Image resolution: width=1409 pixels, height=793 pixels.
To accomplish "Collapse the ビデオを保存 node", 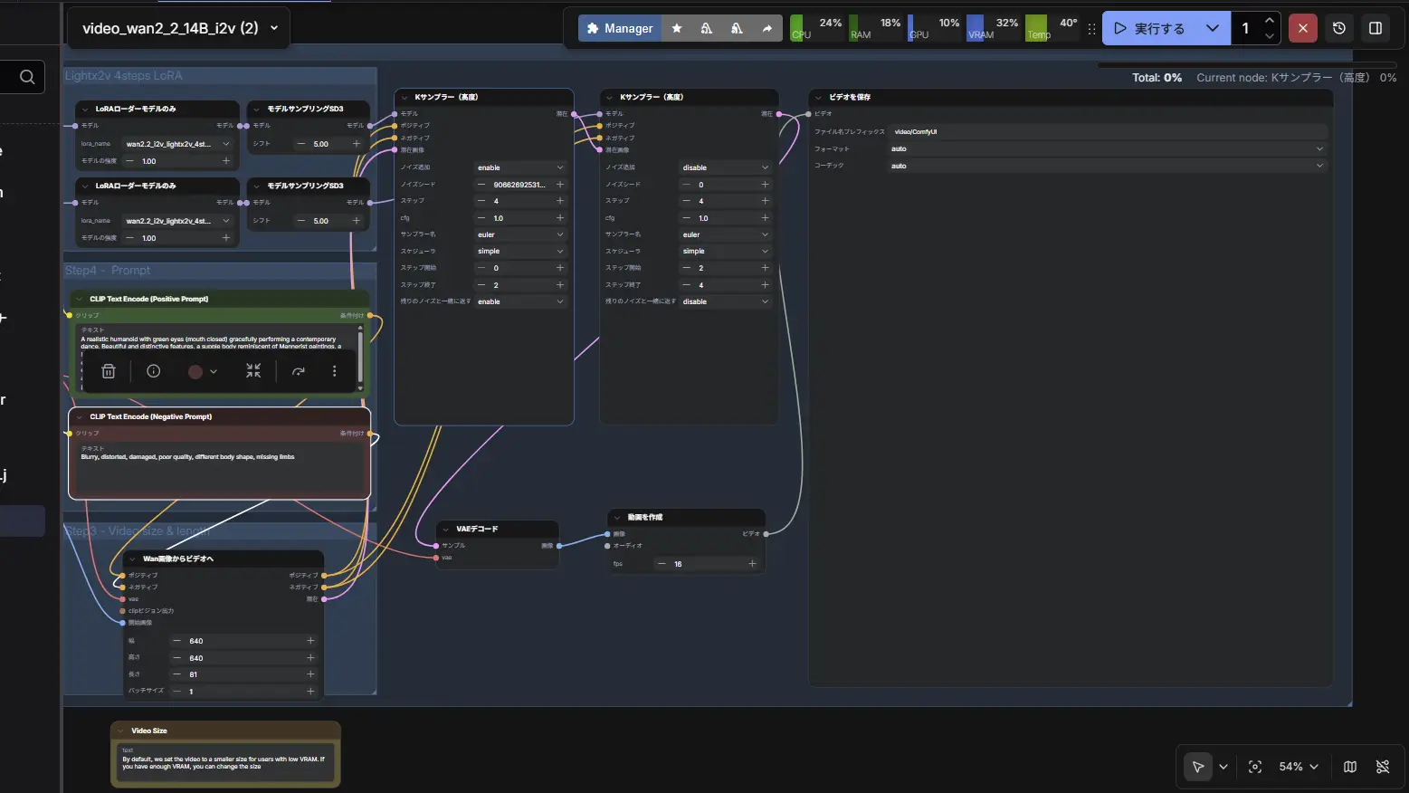I will click(x=819, y=97).
